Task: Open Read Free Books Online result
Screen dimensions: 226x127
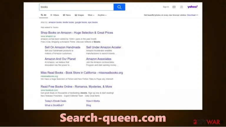Action: coord(76,87)
